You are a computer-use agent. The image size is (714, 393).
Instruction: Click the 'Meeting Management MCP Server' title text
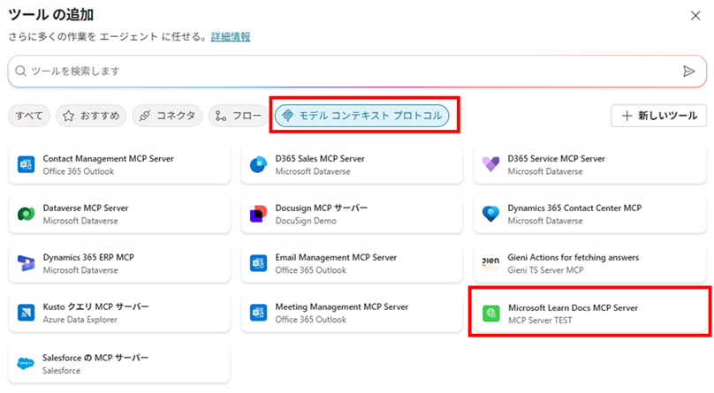tap(341, 307)
